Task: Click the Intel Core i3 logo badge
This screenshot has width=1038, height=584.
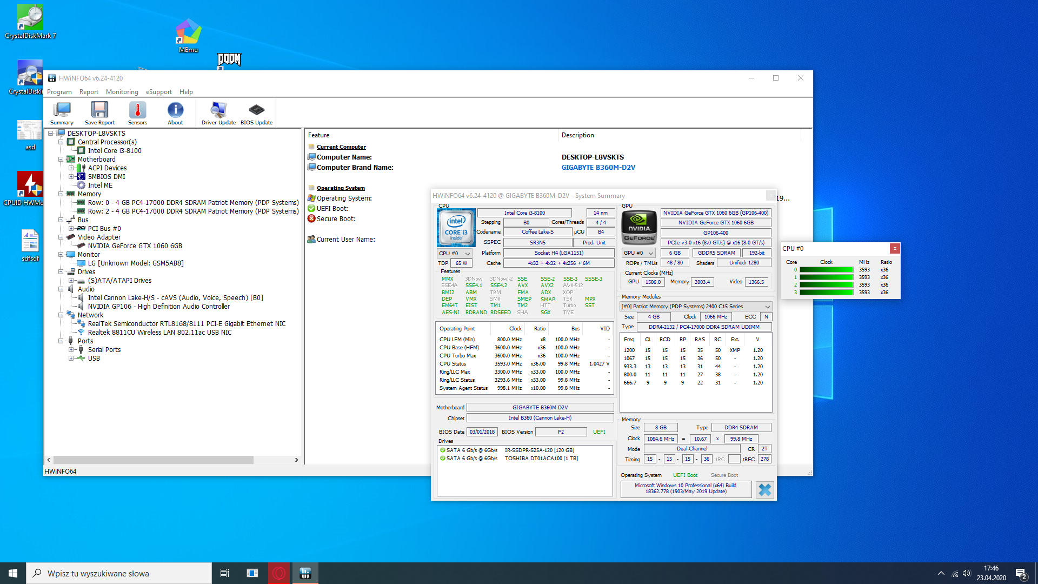Action: (x=456, y=227)
